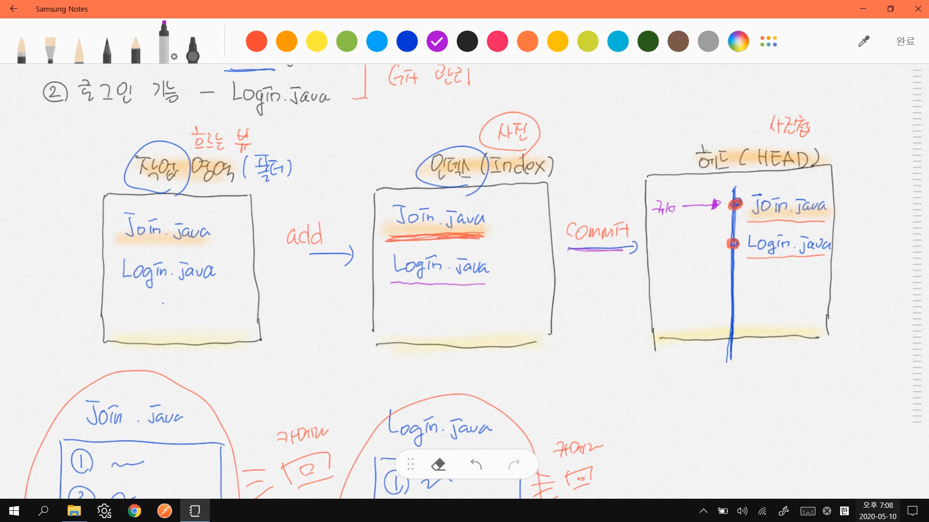The width and height of the screenshot is (929, 522).
Task: Show hidden system tray icons
Action: (704, 511)
